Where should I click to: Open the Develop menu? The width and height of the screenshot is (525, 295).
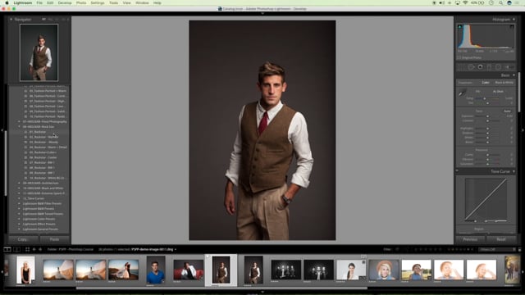click(x=65, y=2)
